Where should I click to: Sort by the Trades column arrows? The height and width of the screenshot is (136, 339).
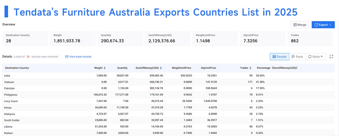(250, 68)
